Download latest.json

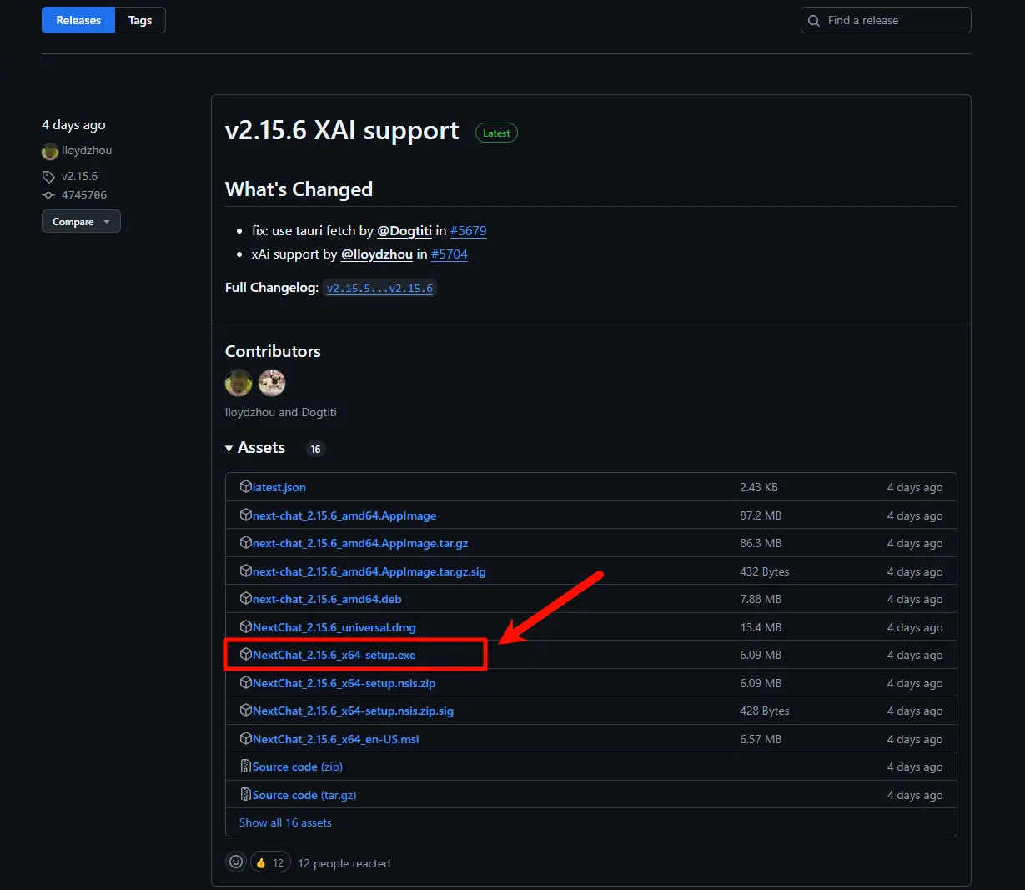point(279,487)
